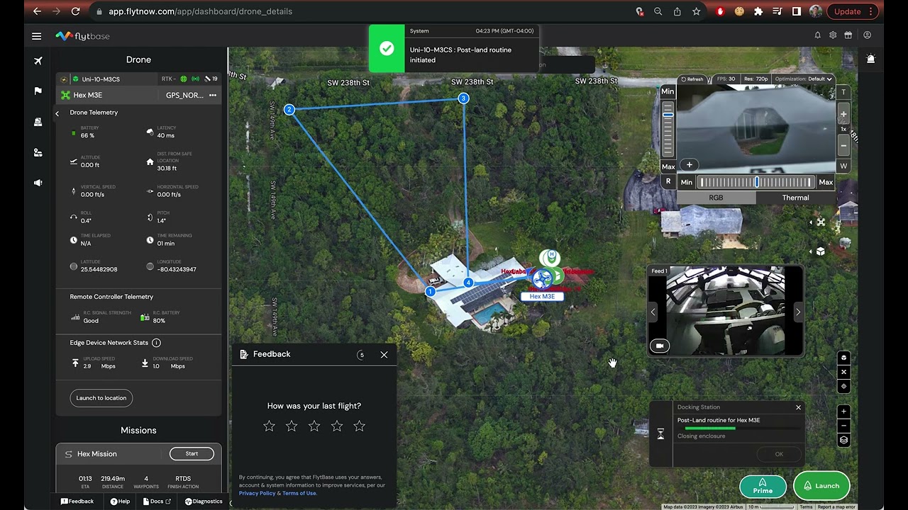The image size is (908, 510).
Task: Click the notifications bell in top bar
Action: pos(817,35)
